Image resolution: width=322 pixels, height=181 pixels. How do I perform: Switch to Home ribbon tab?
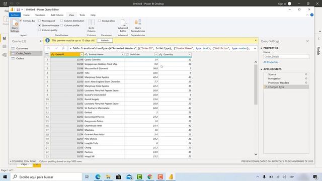point(26,15)
